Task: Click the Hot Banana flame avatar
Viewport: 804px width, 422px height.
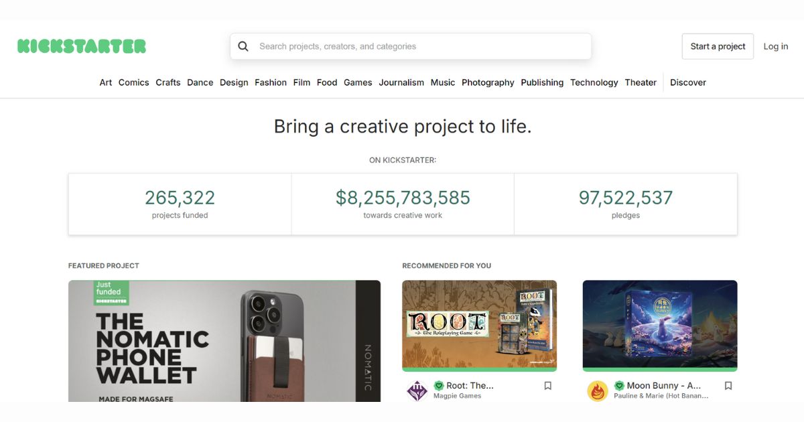Action: [x=596, y=390]
